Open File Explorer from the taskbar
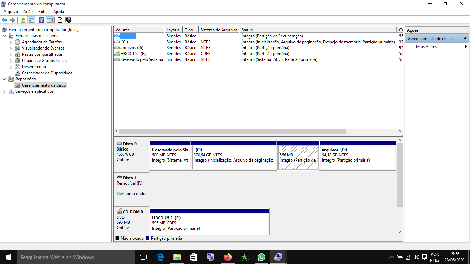 coord(177,257)
